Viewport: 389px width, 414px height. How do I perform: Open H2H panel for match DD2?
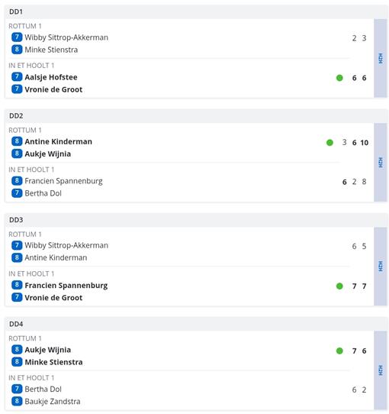coord(381,163)
